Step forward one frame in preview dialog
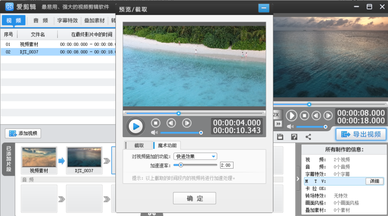Viewport: 388px width, 216px height. 186,123
